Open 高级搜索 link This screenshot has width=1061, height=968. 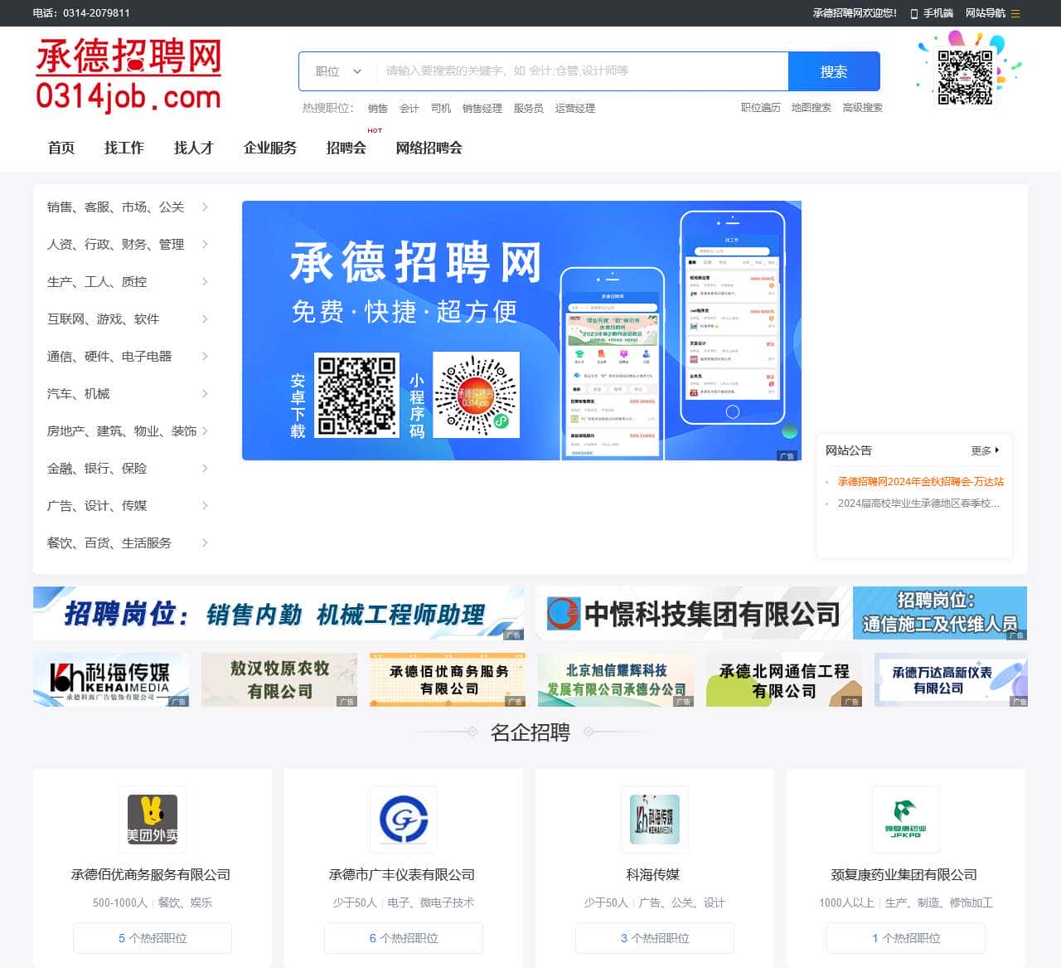[x=863, y=107]
